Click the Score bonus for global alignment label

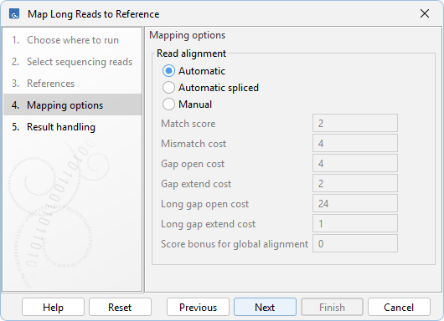tap(235, 244)
